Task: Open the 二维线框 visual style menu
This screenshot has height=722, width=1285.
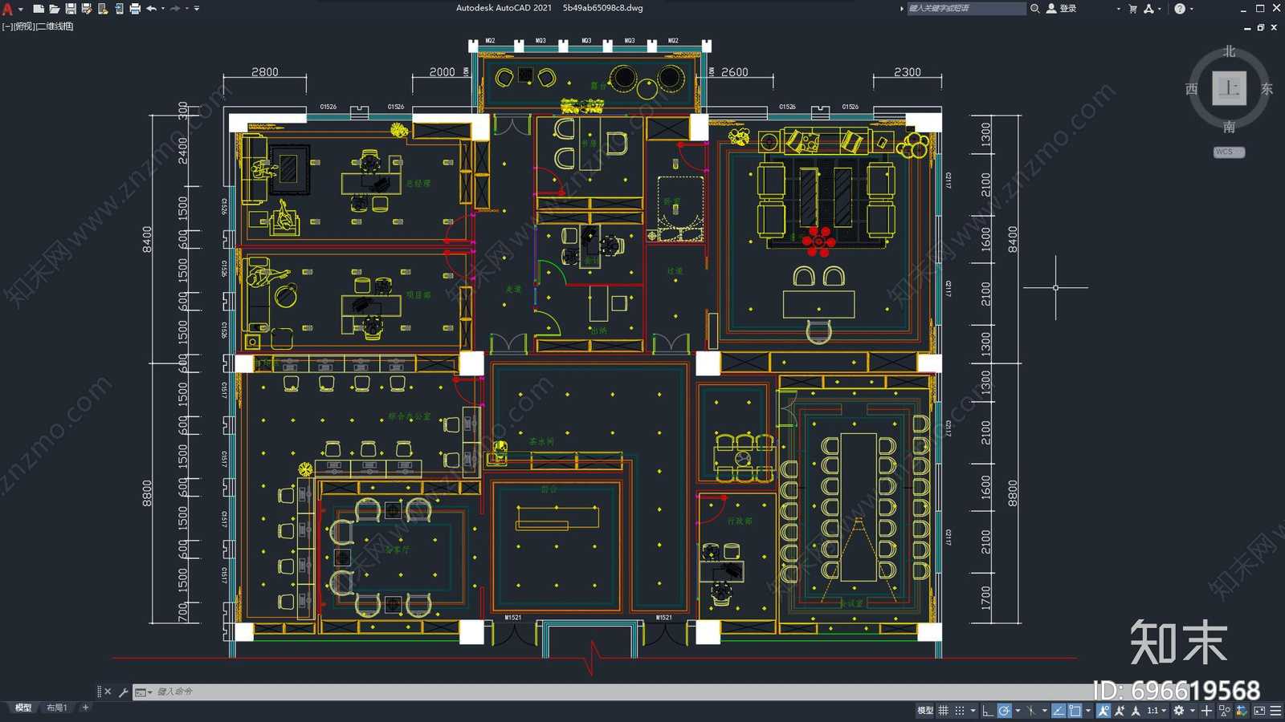Action: [x=55, y=26]
